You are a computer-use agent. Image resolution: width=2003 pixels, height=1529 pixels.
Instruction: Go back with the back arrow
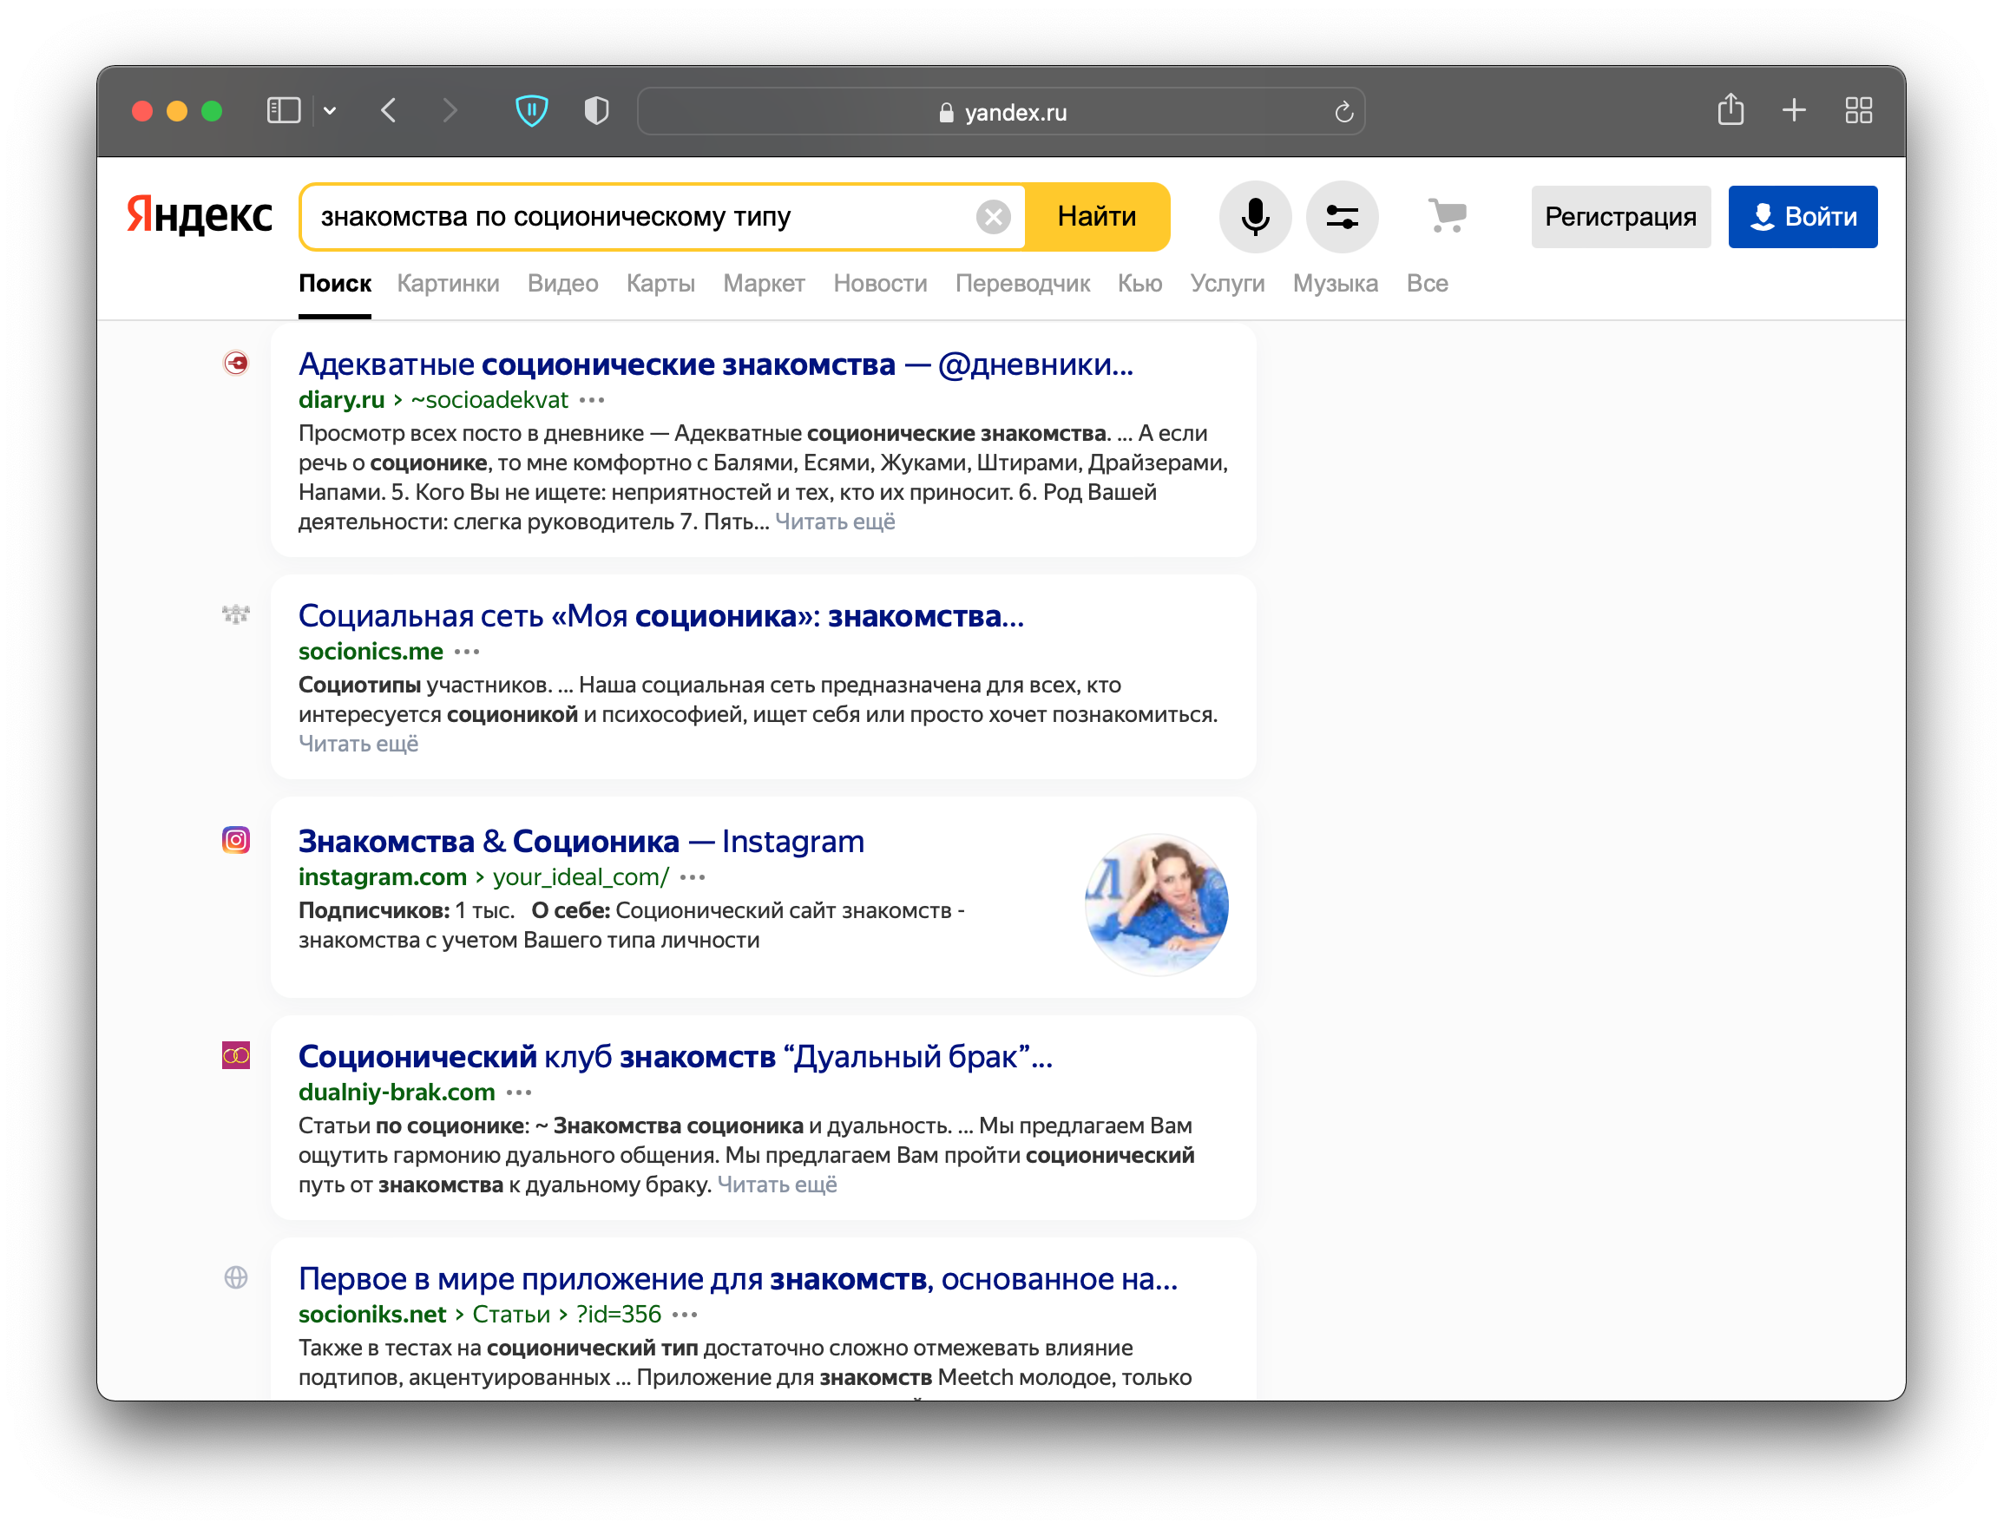pyautogui.click(x=389, y=111)
